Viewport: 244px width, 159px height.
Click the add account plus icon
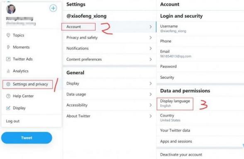[53, 8]
